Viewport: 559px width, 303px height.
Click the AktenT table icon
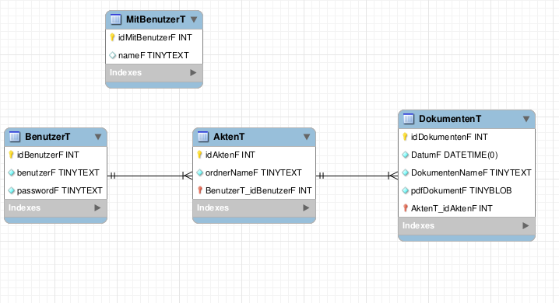tap(203, 137)
